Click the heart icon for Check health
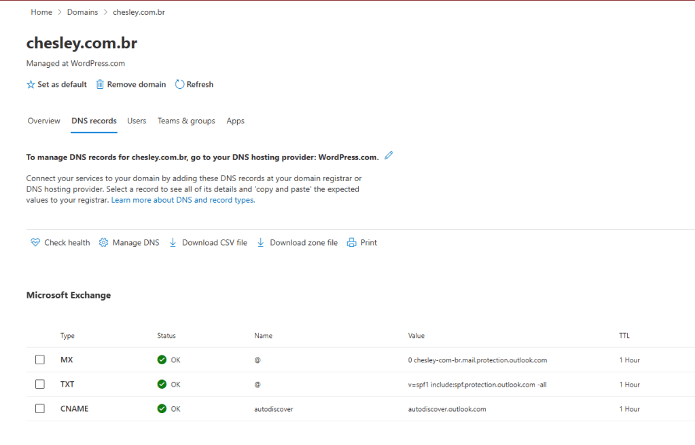 click(35, 243)
